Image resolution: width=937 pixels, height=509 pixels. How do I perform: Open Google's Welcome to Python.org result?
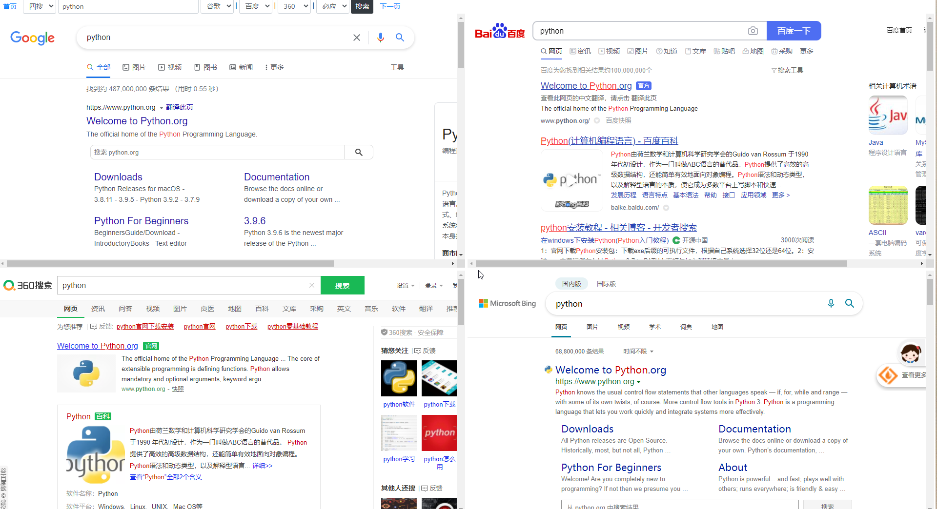coord(137,121)
